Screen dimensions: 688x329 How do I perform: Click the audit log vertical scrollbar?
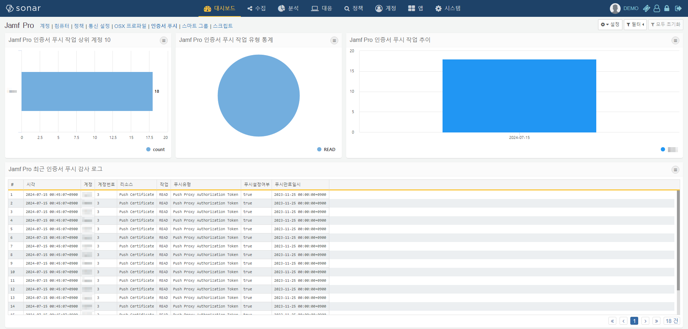click(x=678, y=240)
